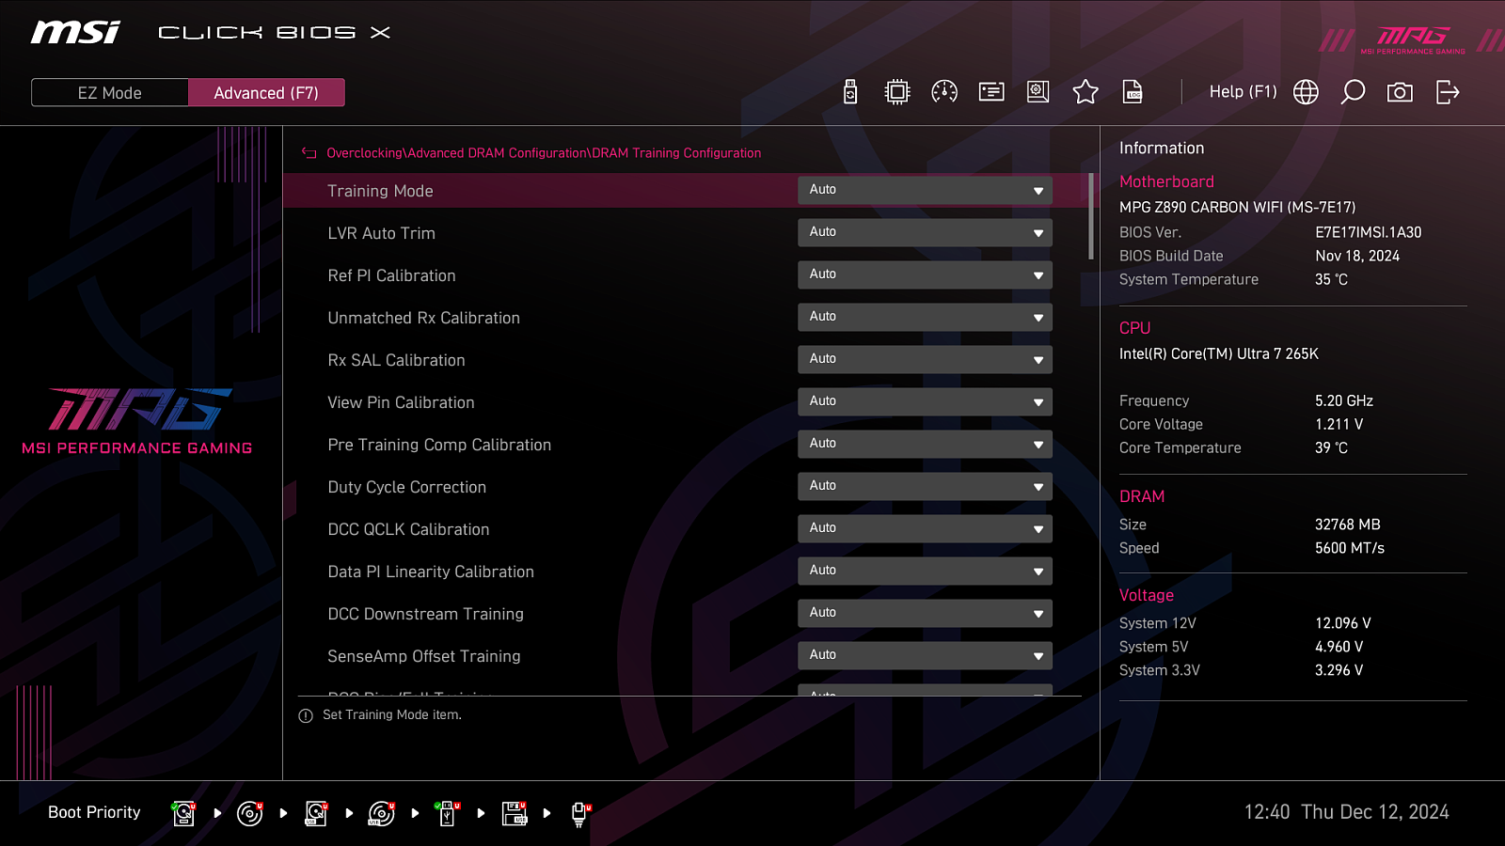Select the USB floppy boot device icon
The height and width of the screenshot is (846, 1505).
coord(515,813)
